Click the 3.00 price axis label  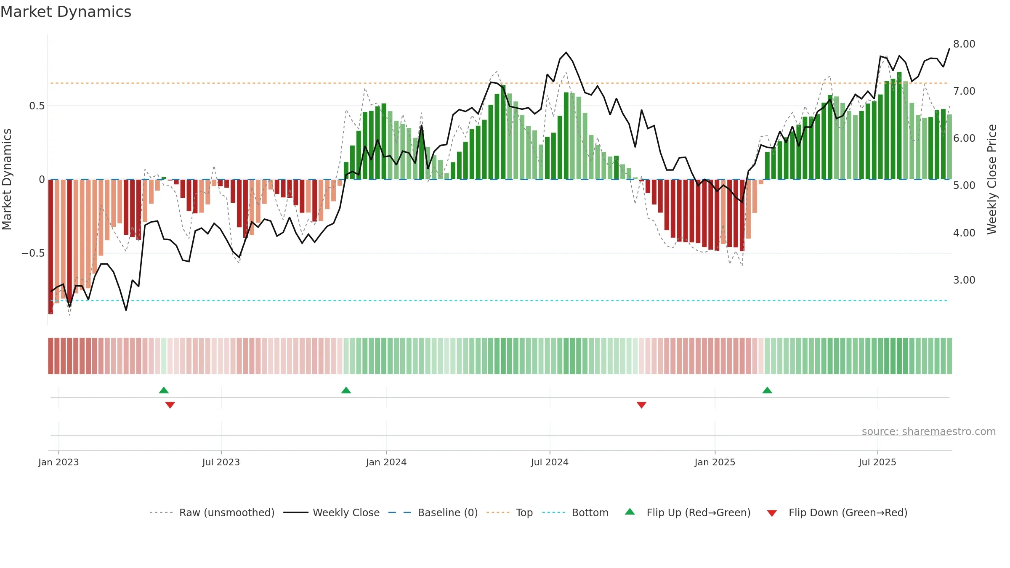click(x=964, y=280)
